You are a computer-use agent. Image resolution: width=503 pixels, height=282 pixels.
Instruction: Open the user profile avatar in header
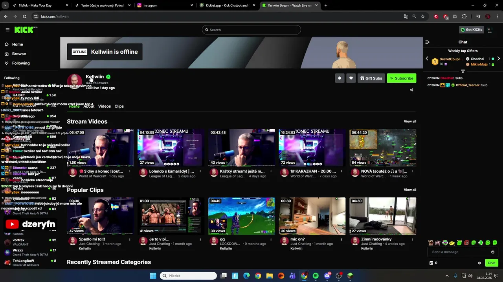(490, 30)
